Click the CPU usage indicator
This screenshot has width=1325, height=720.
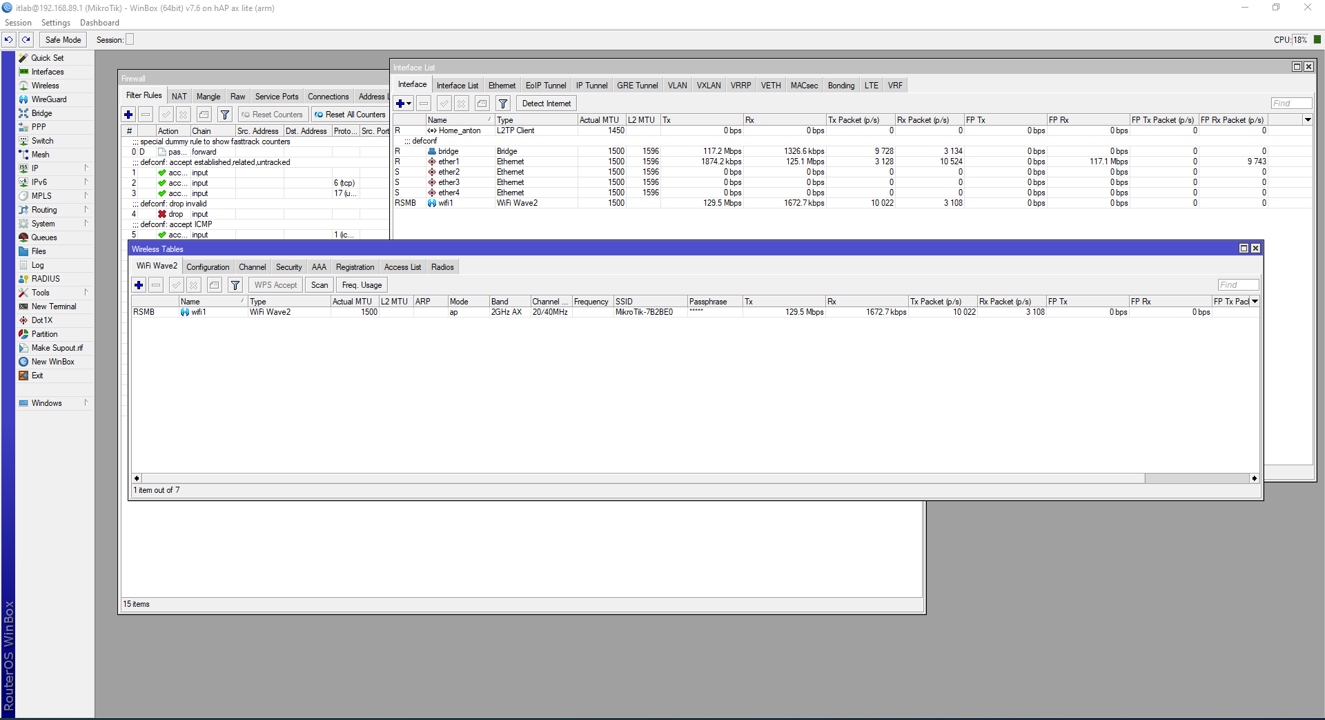[1299, 40]
